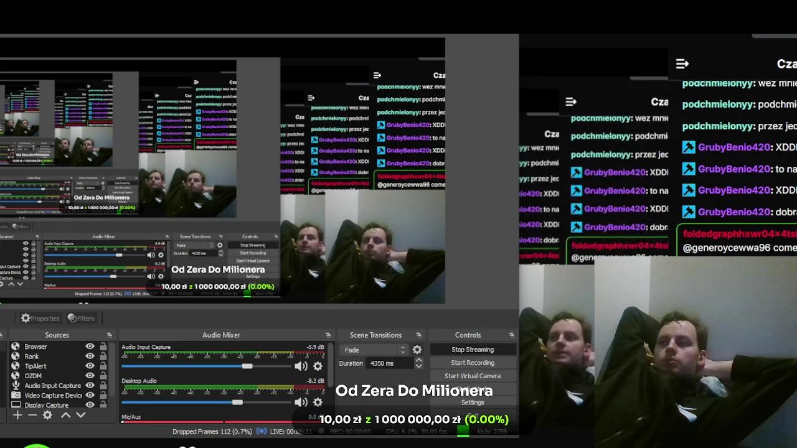Click the -5.9 dB level readout
The image size is (797, 448).
[x=314, y=347]
